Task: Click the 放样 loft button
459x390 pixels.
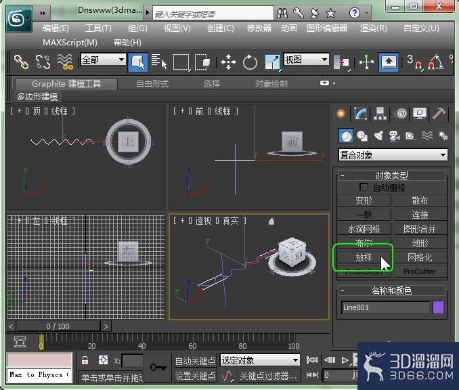Action: click(364, 257)
